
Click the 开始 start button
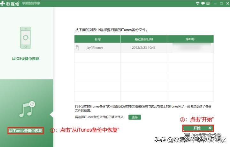[x=198, y=128]
